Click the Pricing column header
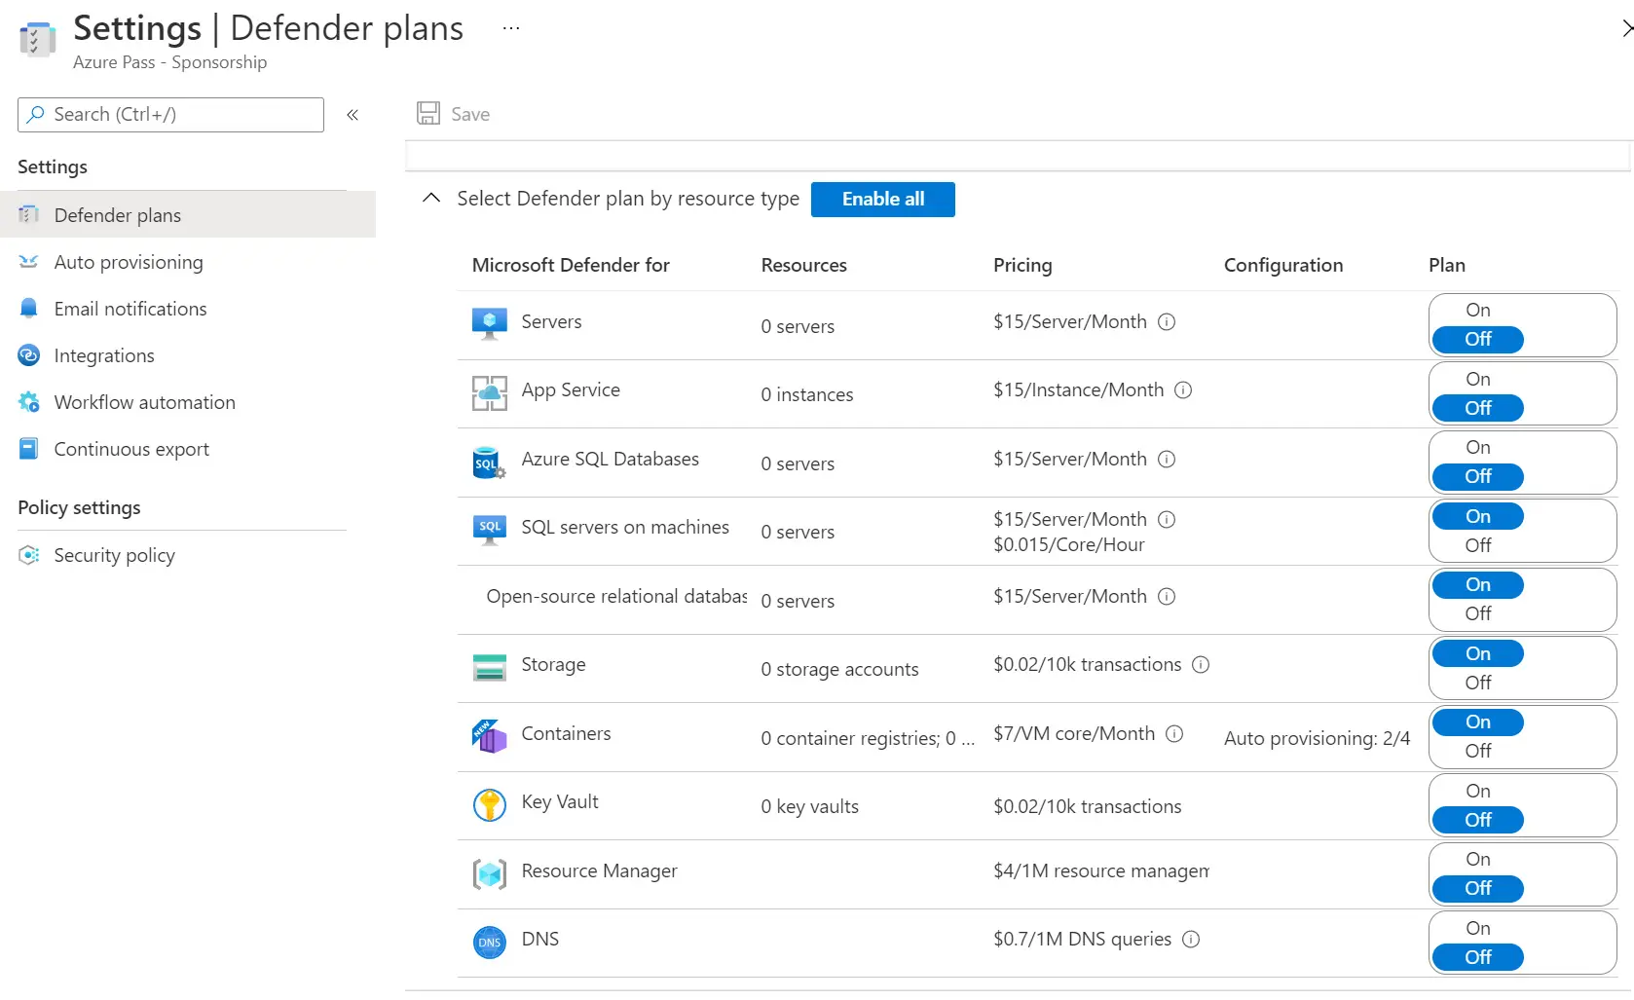The width and height of the screenshot is (1634, 1000). tap(1022, 265)
